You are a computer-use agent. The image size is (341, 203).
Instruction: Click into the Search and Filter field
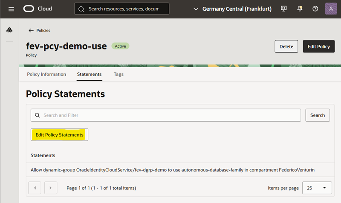166,115
